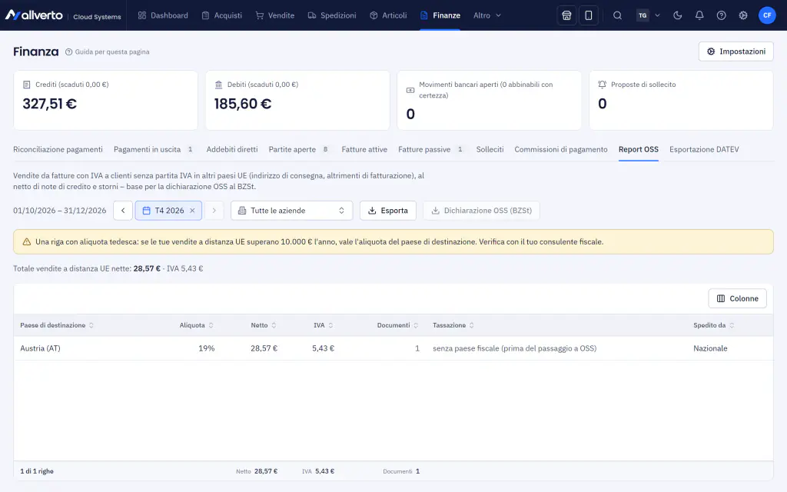The width and height of the screenshot is (787, 492).
Task: Open the Colonne column chooser
Action: [737, 298]
